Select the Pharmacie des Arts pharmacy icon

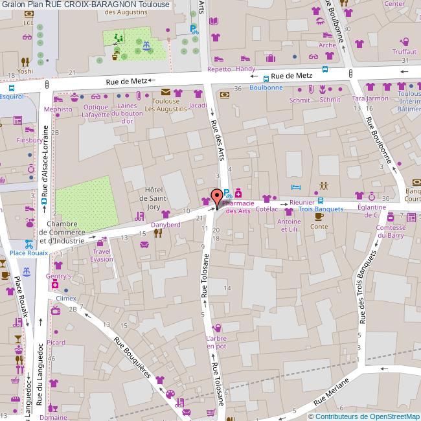[238, 193]
